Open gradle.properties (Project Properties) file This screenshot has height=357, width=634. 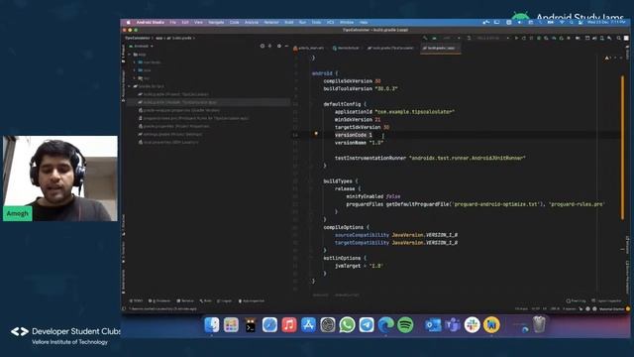point(174,126)
